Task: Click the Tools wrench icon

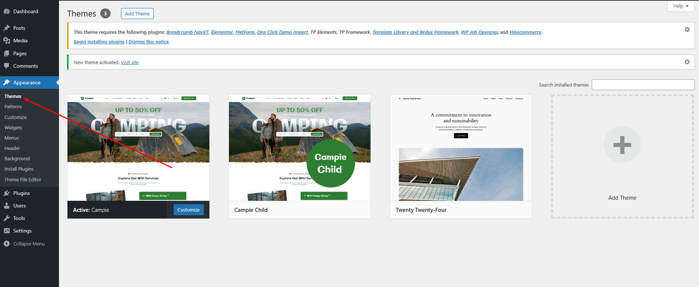Action: (7, 218)
